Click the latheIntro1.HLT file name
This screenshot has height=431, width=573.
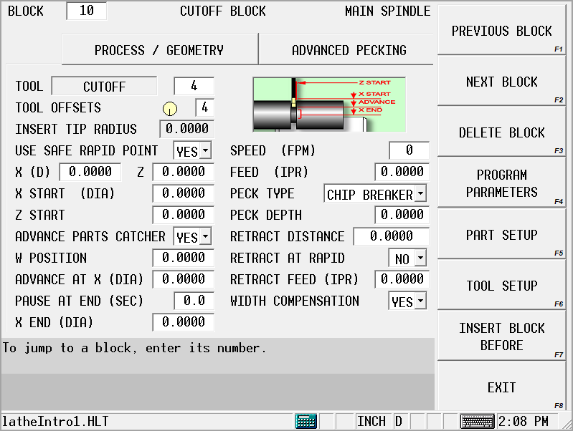point(55,422)
